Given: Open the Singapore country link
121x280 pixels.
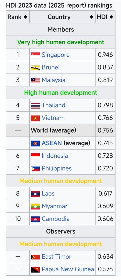Looking at the screenshot, I should (56, 55).
